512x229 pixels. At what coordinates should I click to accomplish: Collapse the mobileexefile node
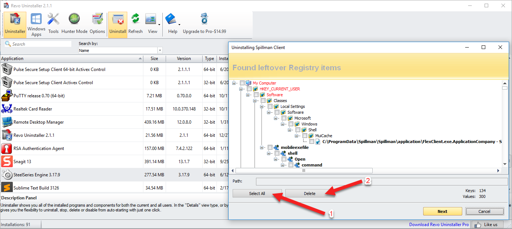262,147
